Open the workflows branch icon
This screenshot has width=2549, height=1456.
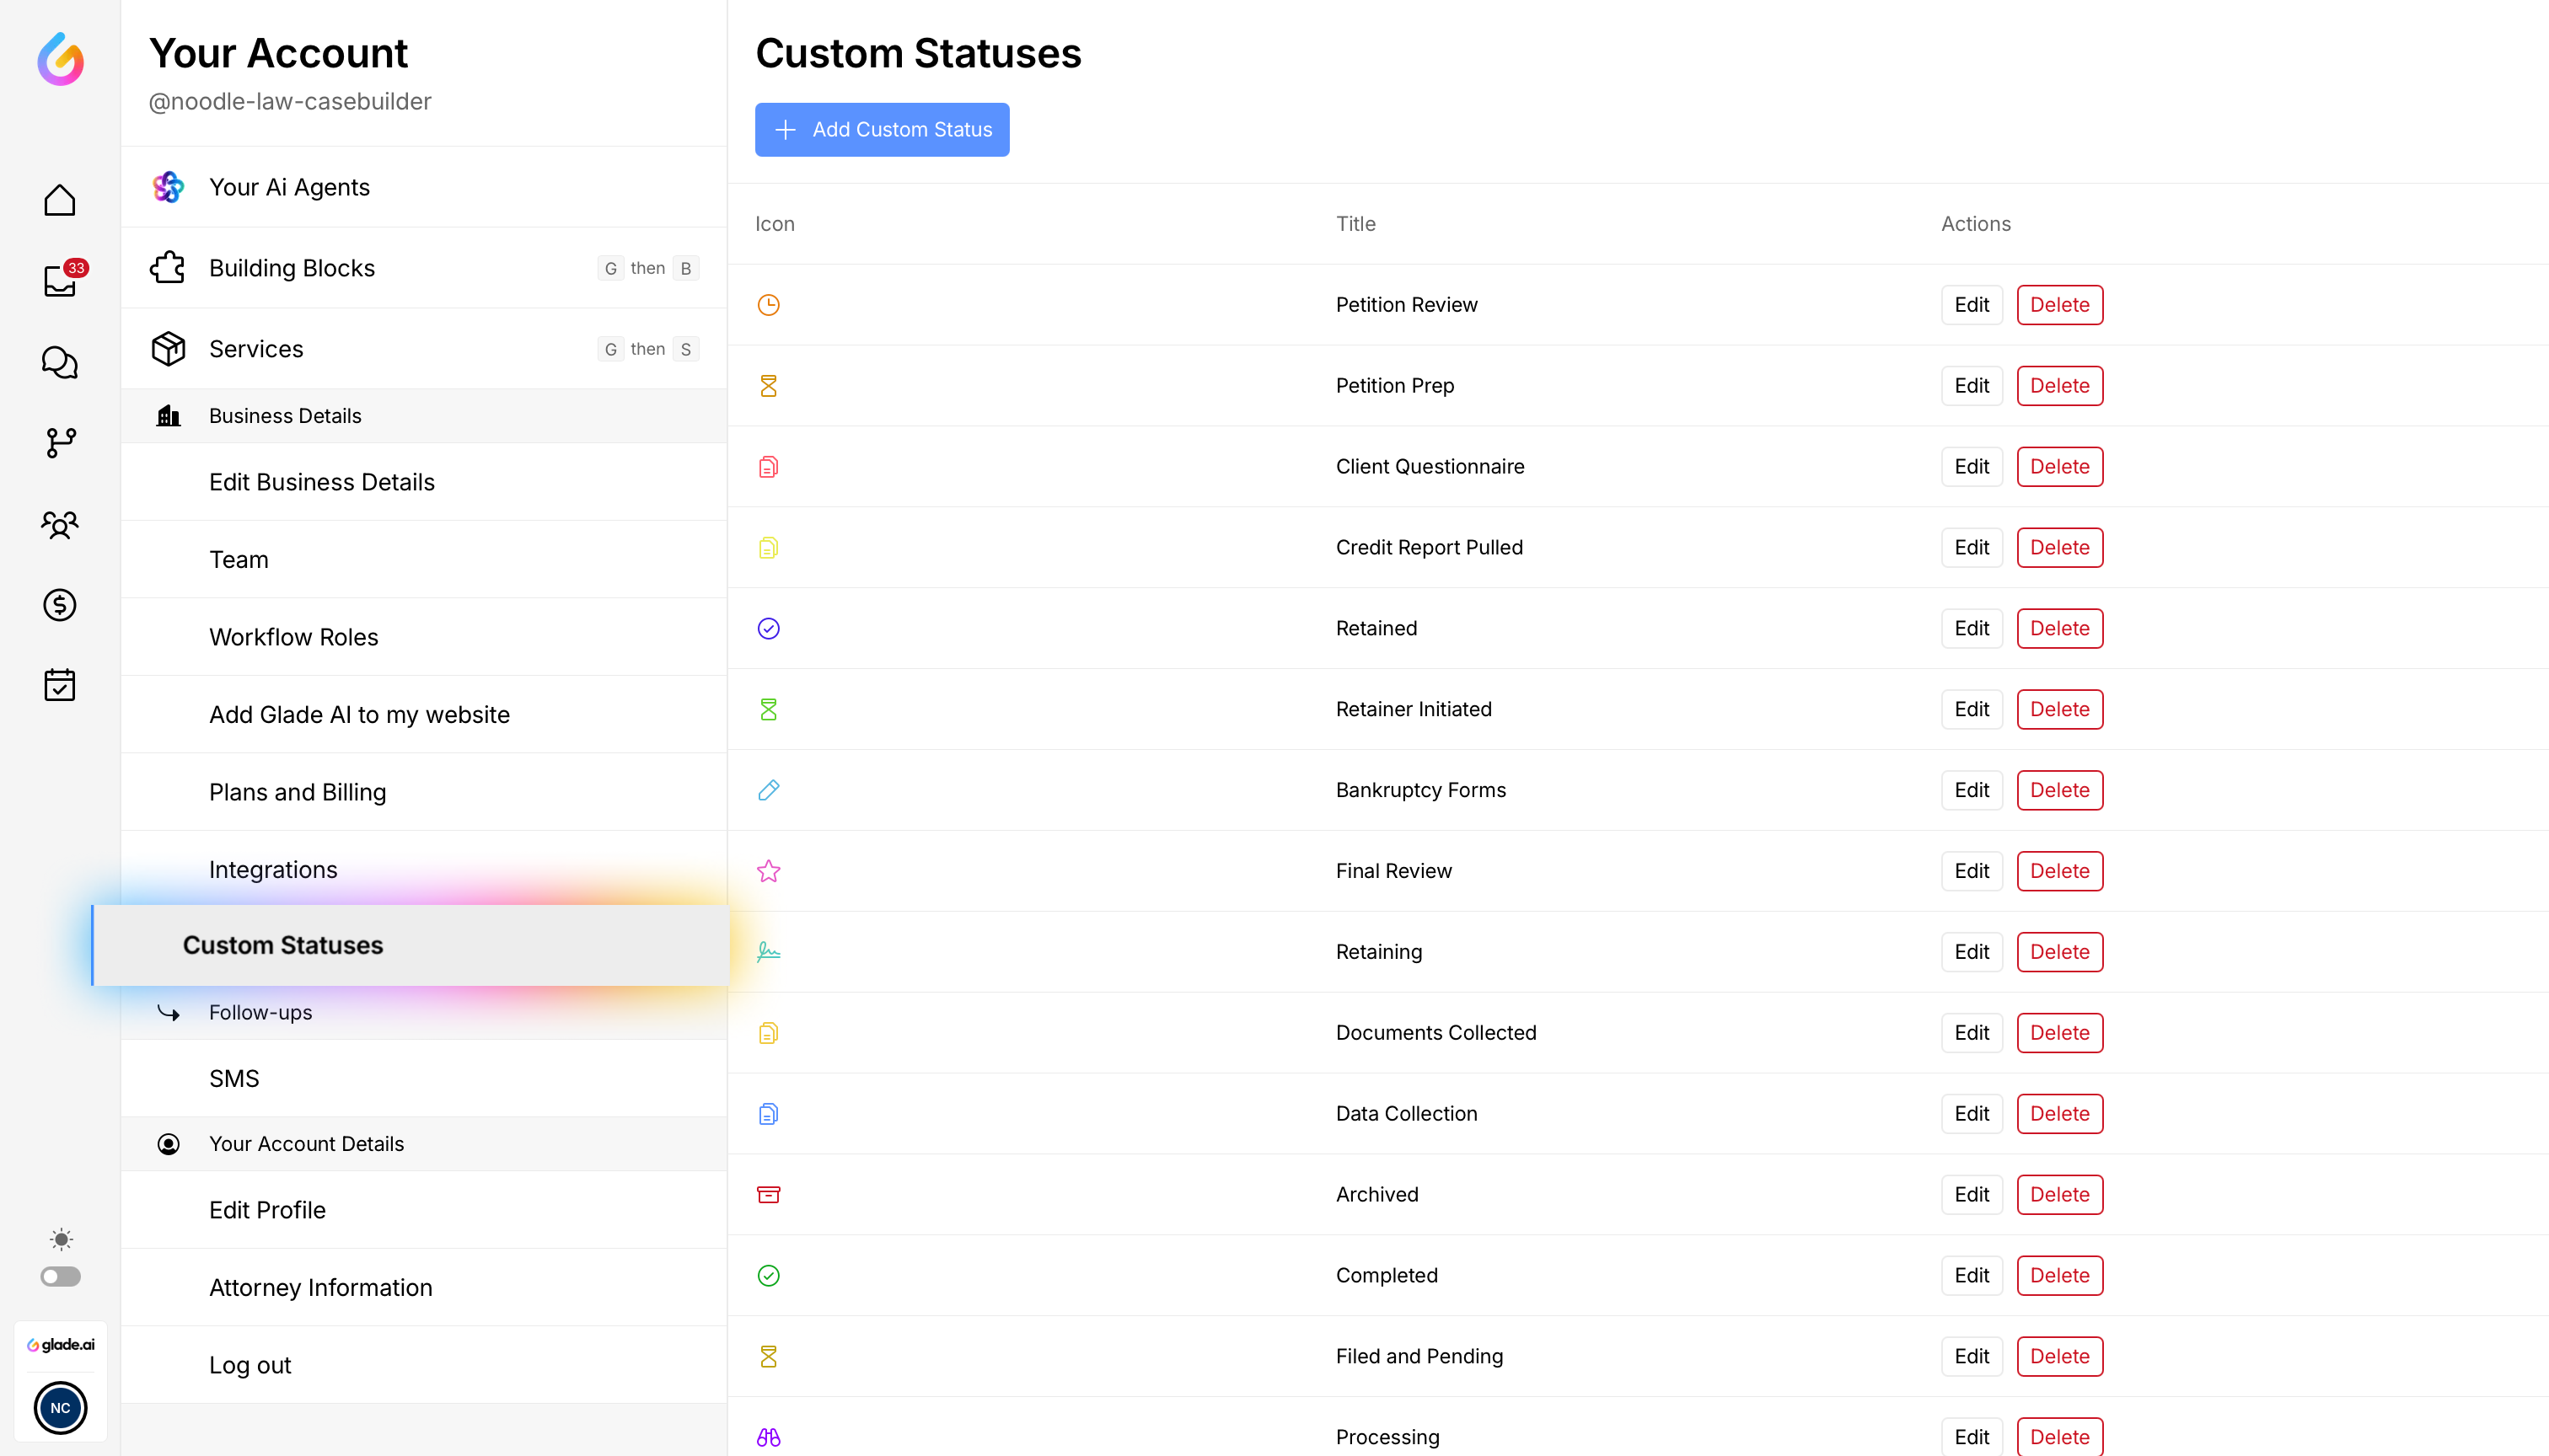coord(60,442)
